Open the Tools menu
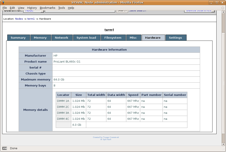This screenshot has width=226, height=152. point(62,8)
